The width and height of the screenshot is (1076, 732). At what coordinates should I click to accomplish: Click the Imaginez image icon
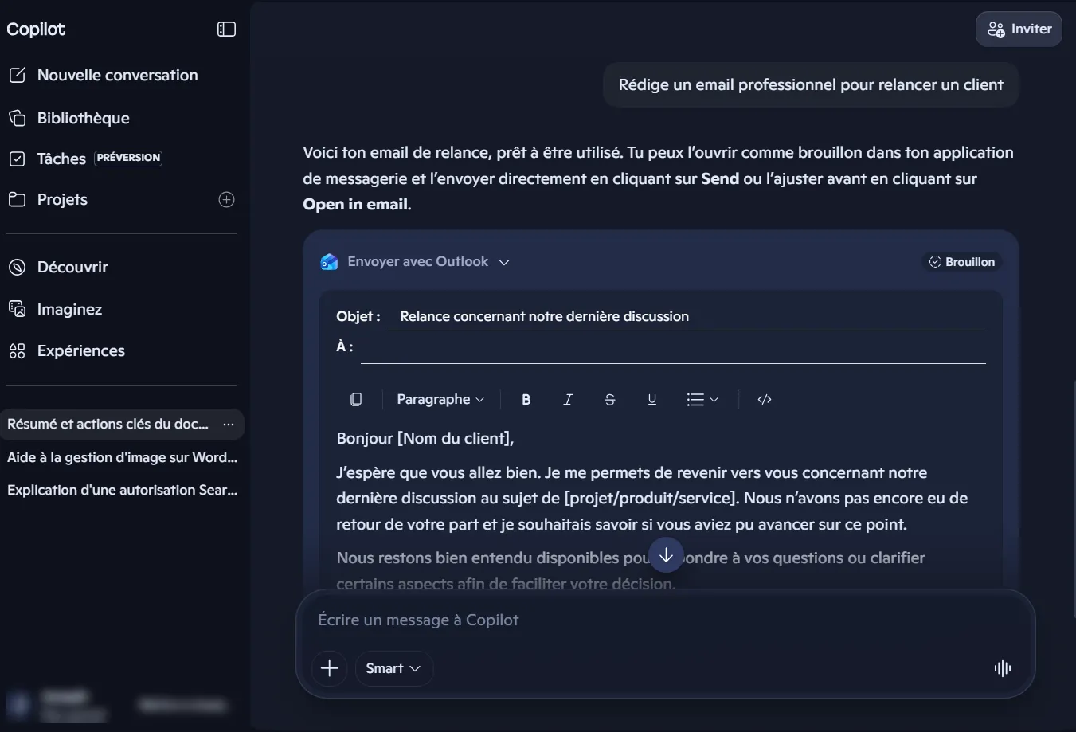click(18, 309)
